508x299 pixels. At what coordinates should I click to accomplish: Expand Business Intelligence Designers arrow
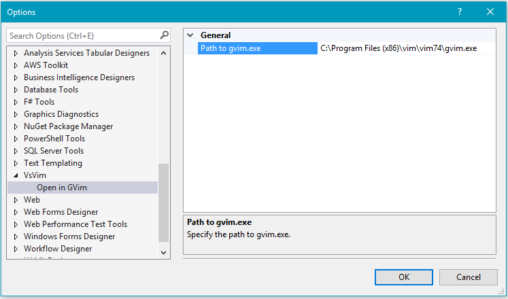pyautogui.click(x=16, y=77)
